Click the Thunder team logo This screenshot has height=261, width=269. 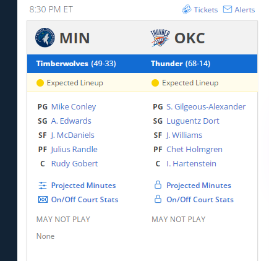(160, 38)
